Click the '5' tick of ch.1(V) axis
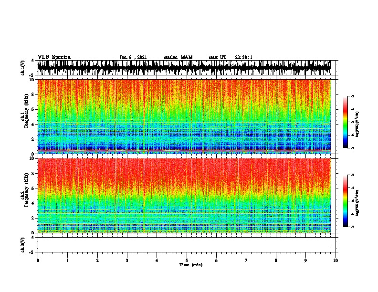The width and height of the screenshot is (378, 292). point(32,61)
